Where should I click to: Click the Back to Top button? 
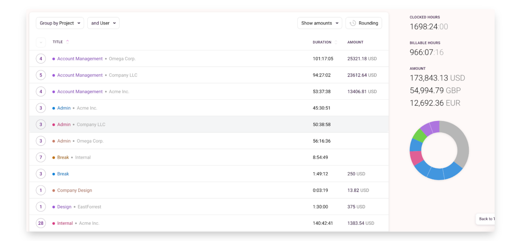click(486, 219)
